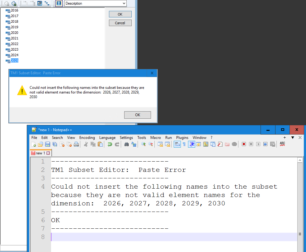306x252 pixels.
Task: Open the Plugins menu
Action: [x=182, y=138]
